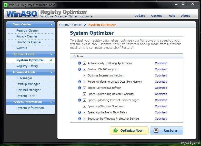Select System Optimizer in sidebar
The width and height of the screenshot is (201, 146).
31,60
